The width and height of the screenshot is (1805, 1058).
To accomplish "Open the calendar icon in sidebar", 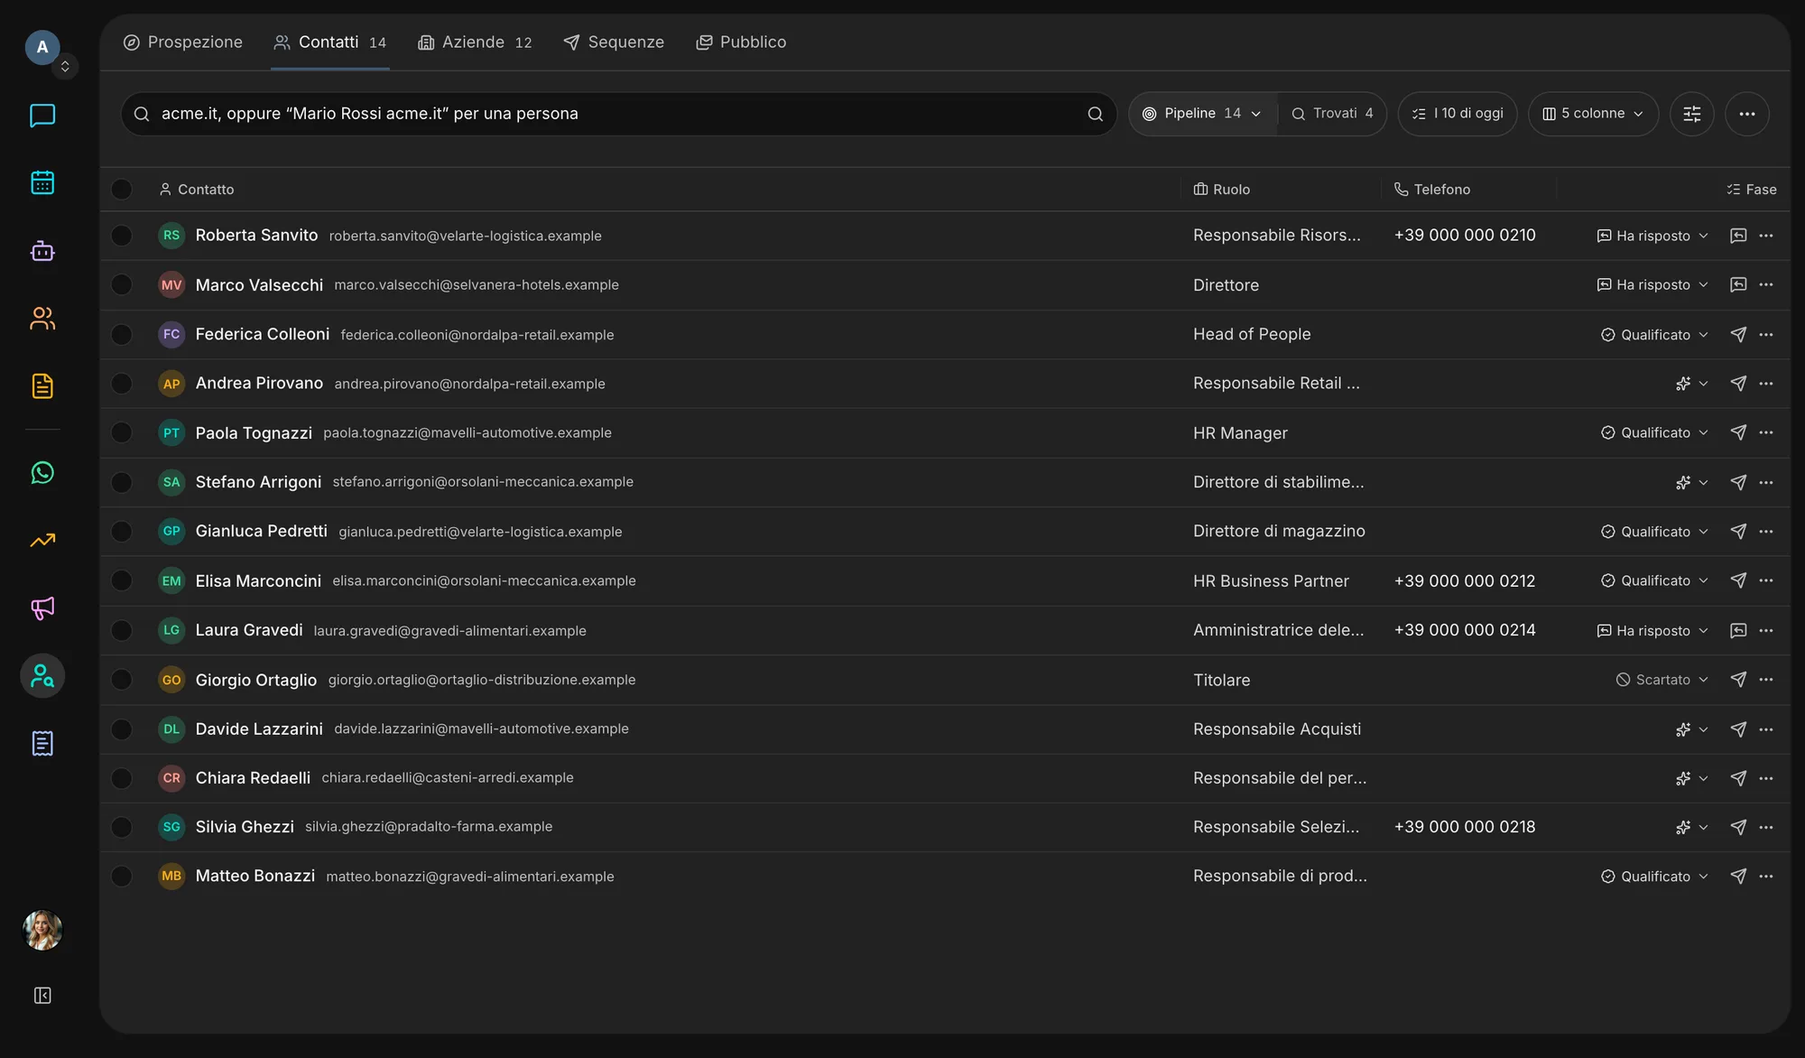I will 42,183.
